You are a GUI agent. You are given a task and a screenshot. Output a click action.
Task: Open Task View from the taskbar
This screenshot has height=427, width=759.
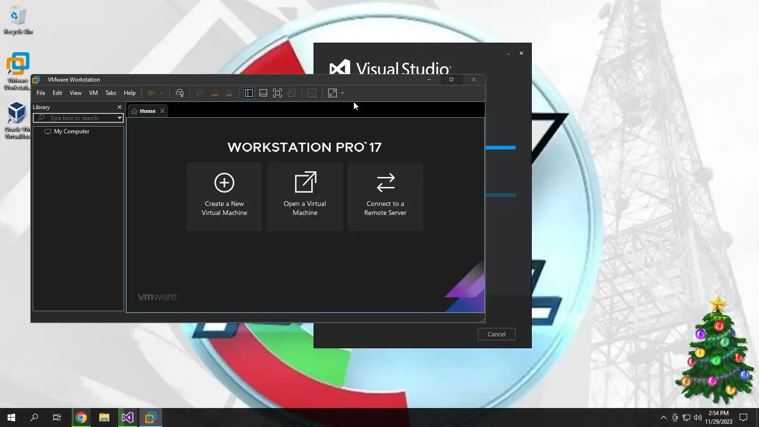[57, 418]
